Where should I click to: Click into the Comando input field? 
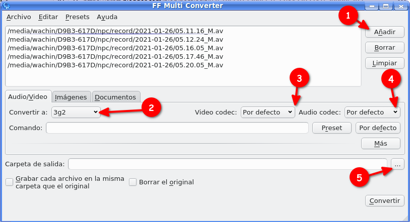(x=177, y=128)
